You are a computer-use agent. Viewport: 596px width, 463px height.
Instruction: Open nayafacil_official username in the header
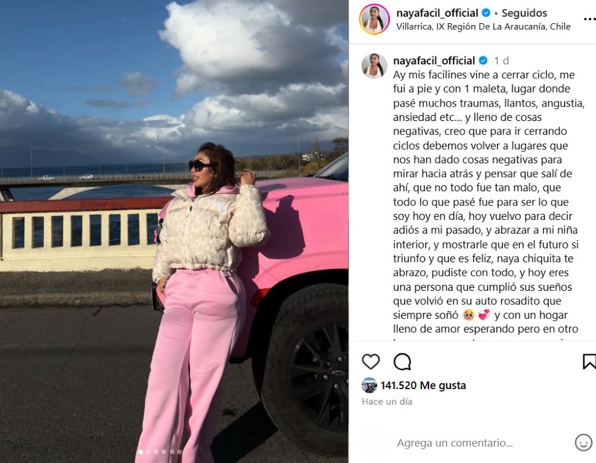pos(437,13)
